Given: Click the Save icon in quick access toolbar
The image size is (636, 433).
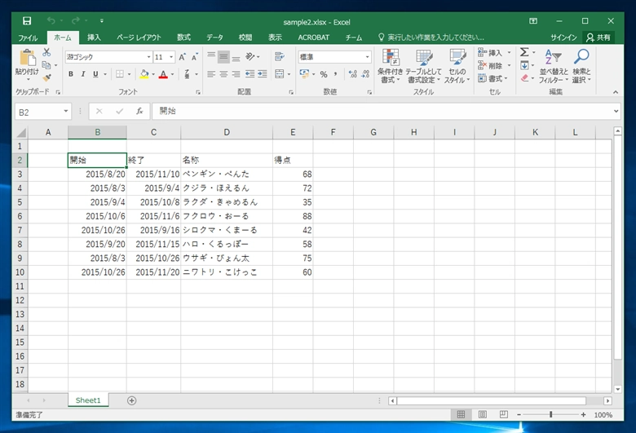Looking at the screenshot, I should (x=27, y=21).
